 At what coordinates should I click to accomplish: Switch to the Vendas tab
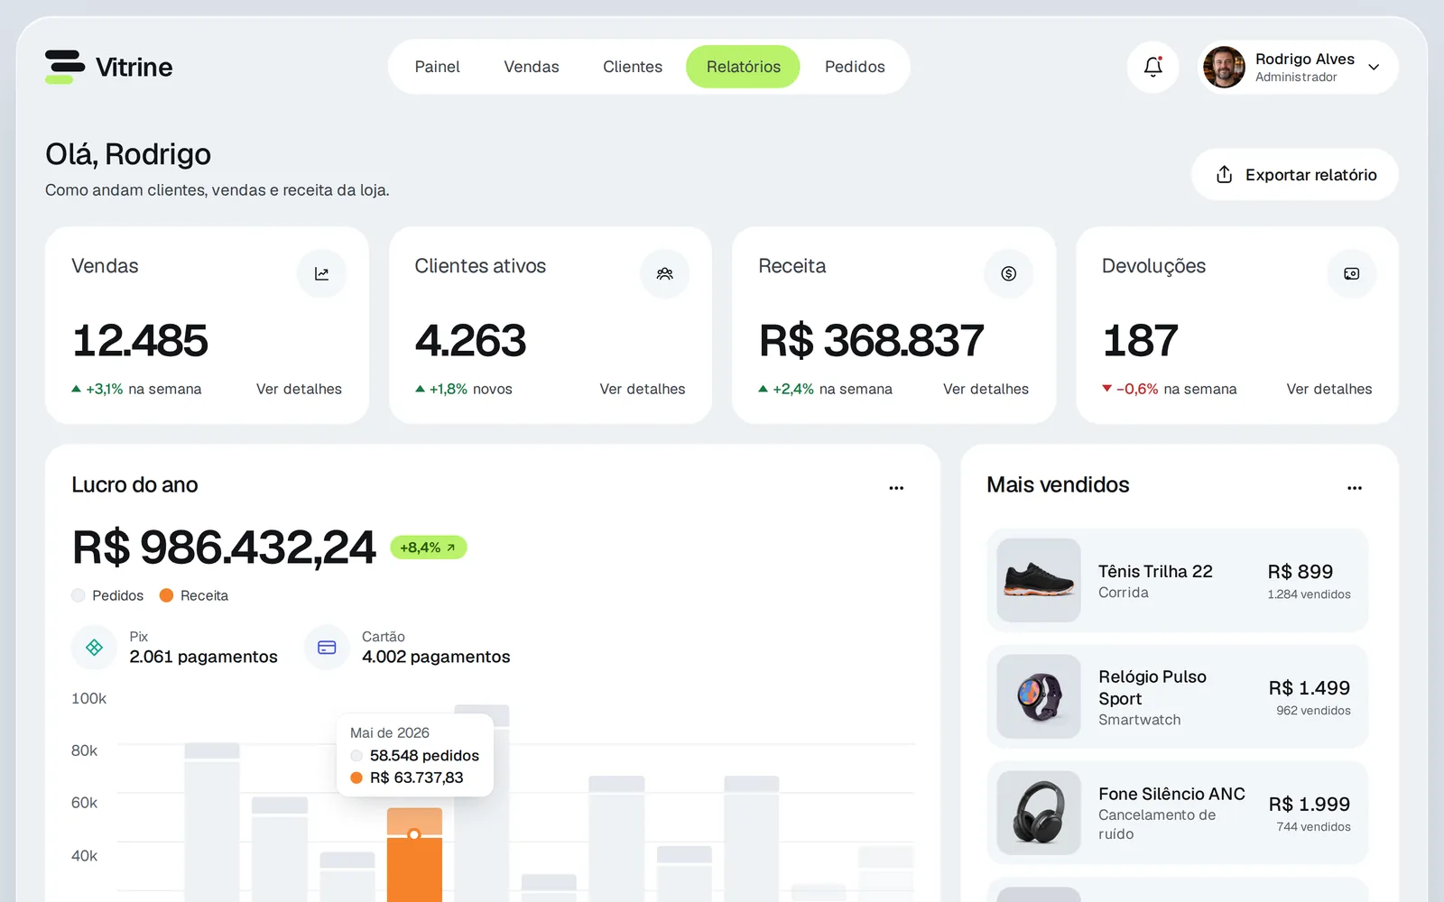pos(532,67)
